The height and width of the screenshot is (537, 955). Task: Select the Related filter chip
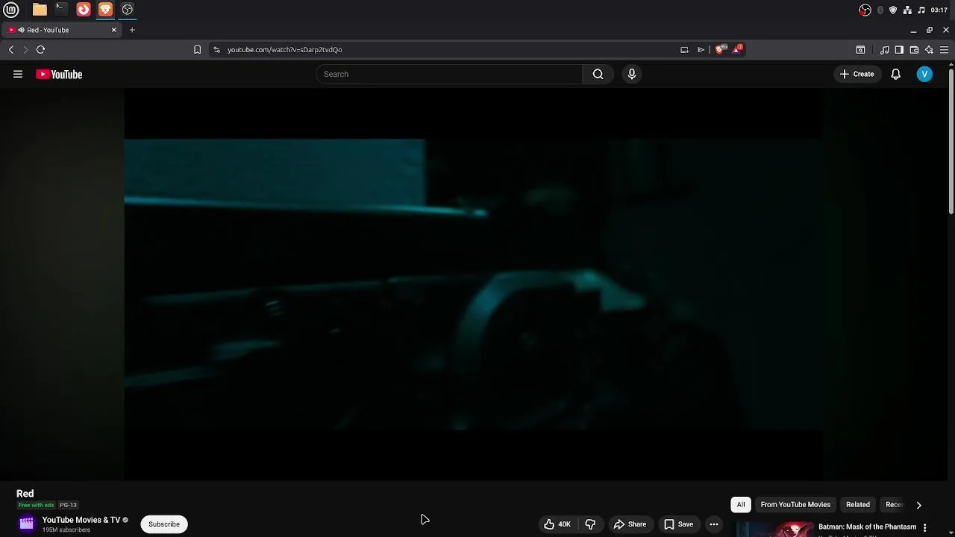point(858,505)
